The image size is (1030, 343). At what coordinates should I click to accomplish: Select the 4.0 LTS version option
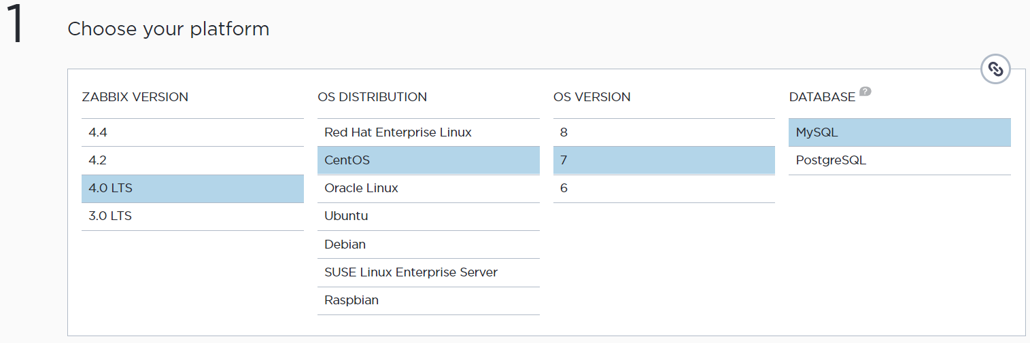192,188
